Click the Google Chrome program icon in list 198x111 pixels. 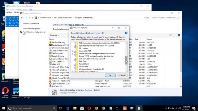50,56
